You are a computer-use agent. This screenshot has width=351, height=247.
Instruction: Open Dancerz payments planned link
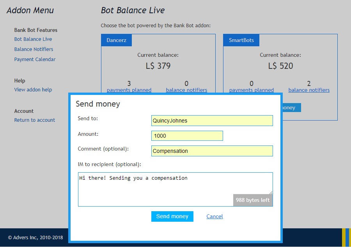[x=129, y=90]
